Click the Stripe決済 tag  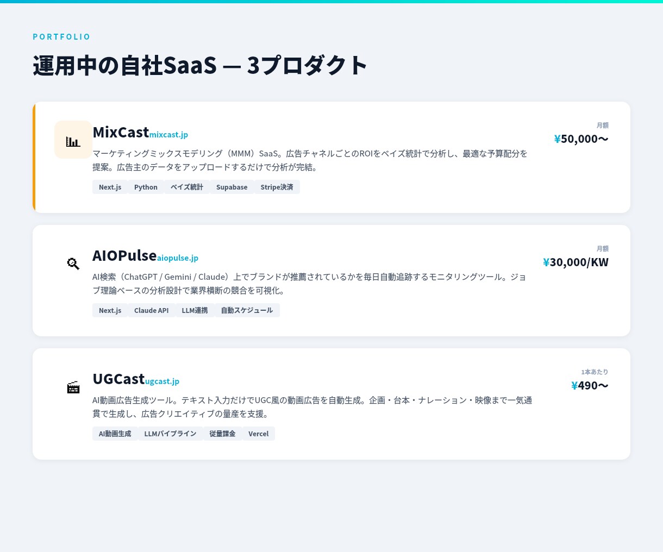click(x=277, y=187)
